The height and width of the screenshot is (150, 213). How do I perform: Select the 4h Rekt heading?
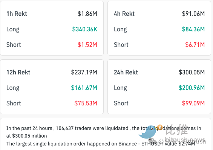pos(124,14)
